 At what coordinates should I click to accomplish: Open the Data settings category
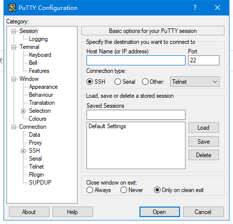tap(34, 135)
